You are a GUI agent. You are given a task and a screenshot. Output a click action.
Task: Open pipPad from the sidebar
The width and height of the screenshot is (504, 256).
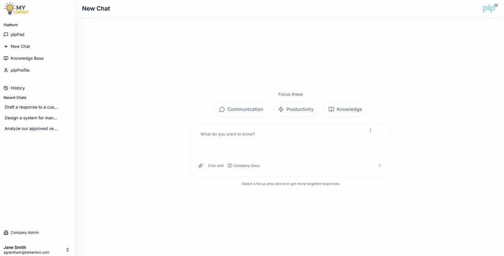[x=17, y=35]
